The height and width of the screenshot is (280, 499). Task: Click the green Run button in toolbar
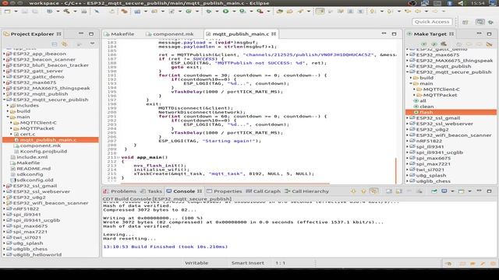(225, 11)
